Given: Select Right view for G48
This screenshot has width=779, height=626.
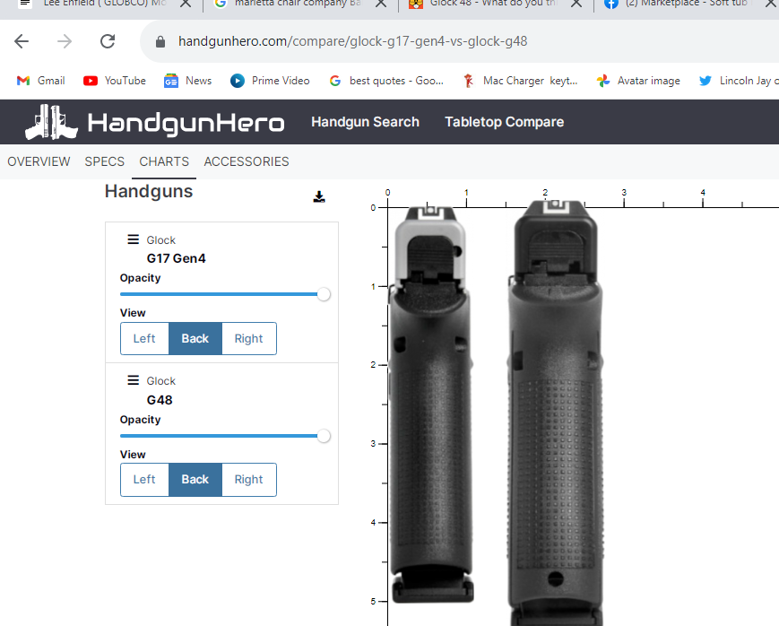Looking at the screenshot, I should 248,479.
